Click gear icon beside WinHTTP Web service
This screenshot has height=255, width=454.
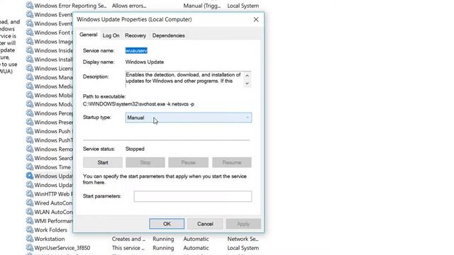pos(30,193)
